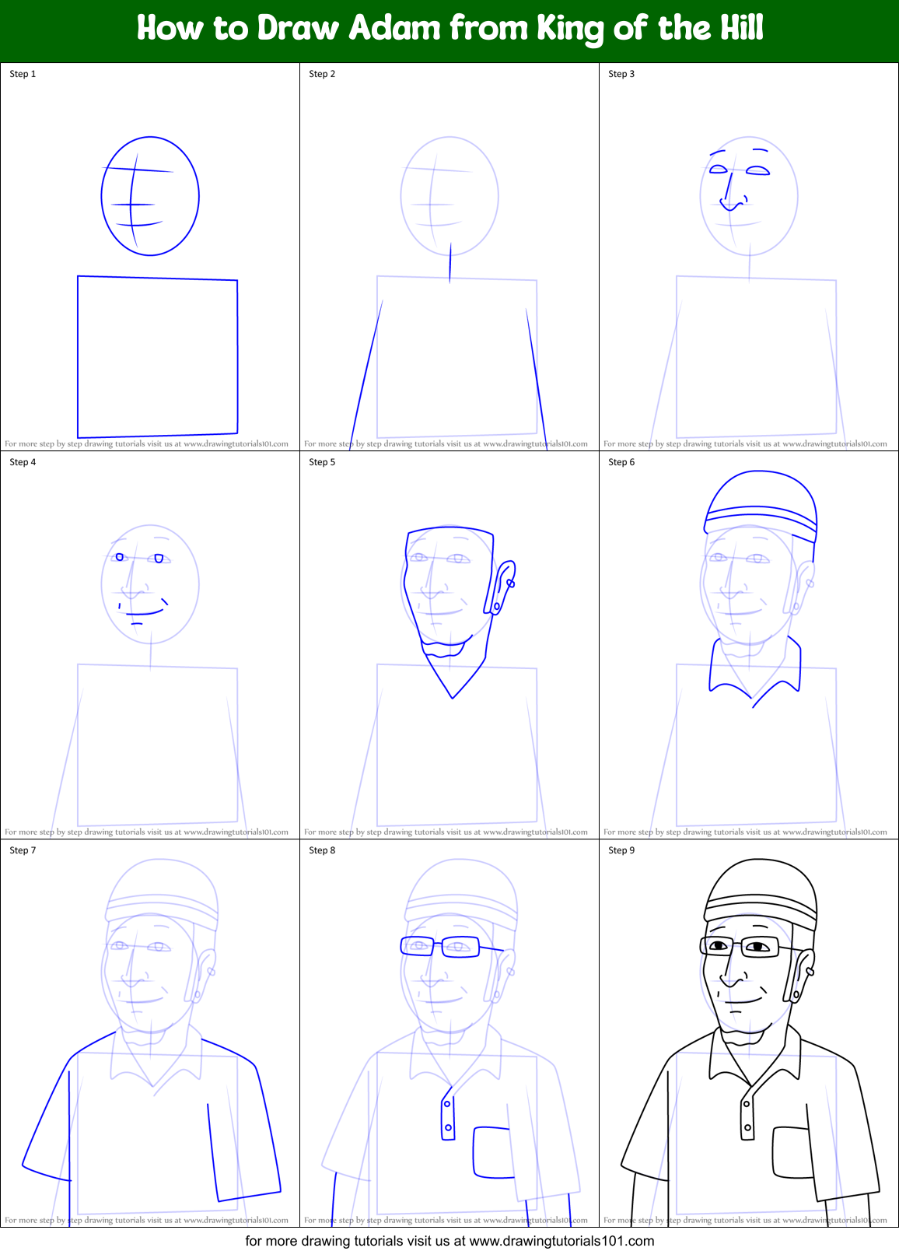Select the Step 2 drawing panel
The height and width of the screenshot is (1251, 899).
[449, 257]
